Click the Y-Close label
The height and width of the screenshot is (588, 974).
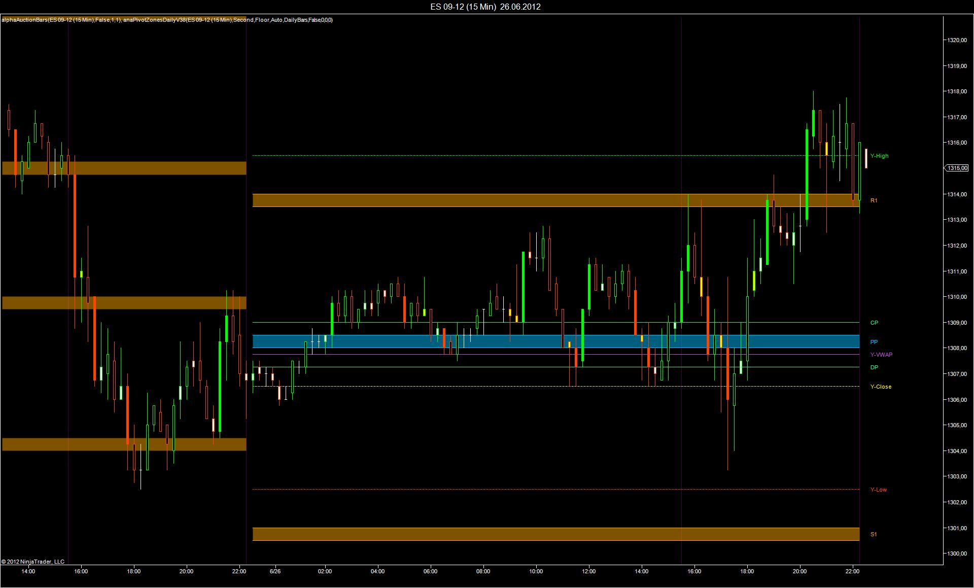(x=881, y=387)
